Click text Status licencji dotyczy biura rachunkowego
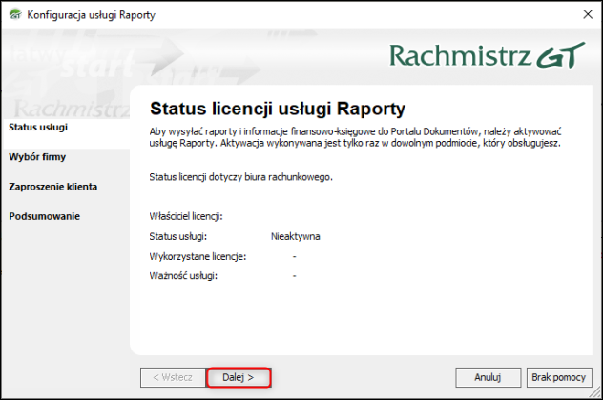The width and height of the screenshot is (603, 400). tap(240, 177)
